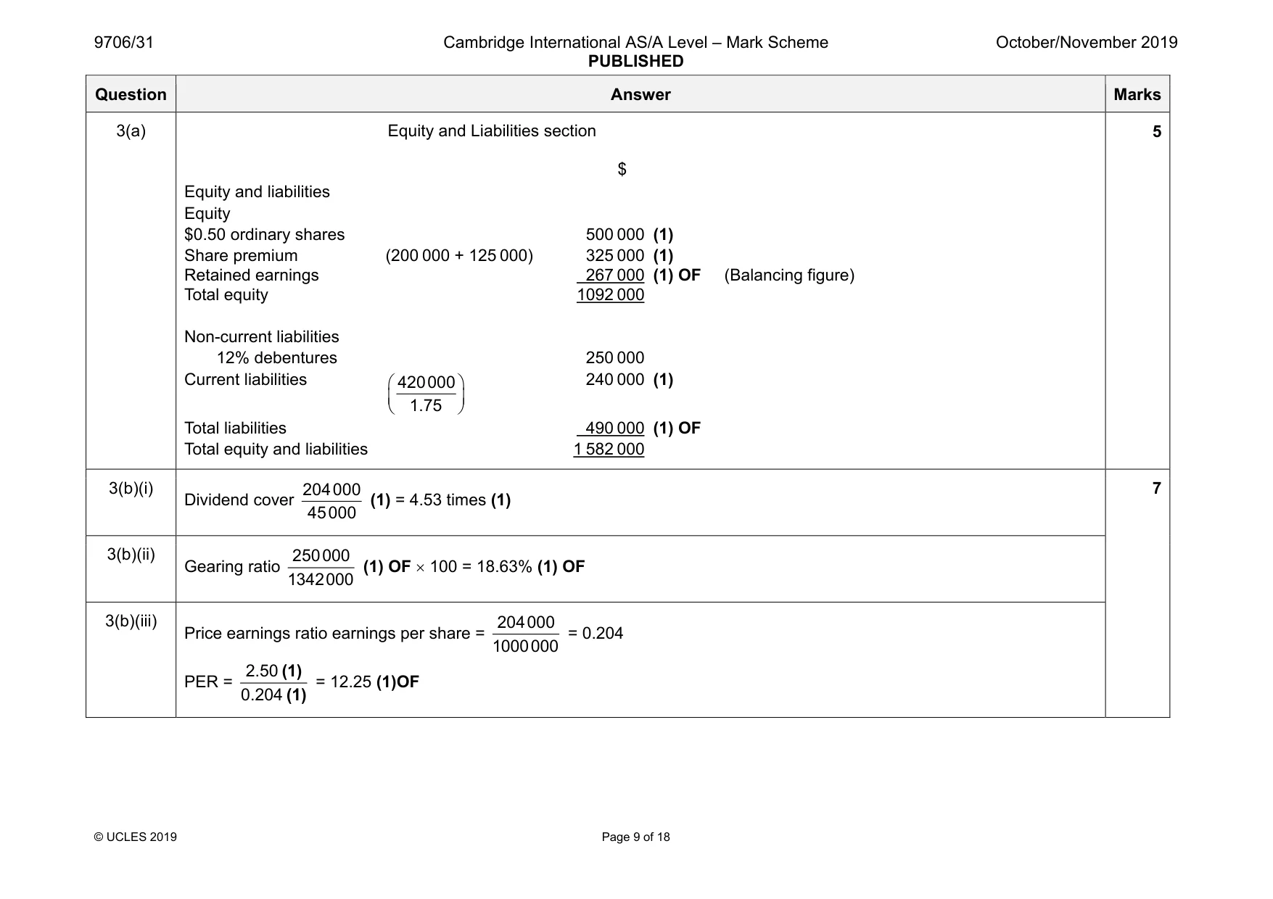Click the copyright notice "© UCLES 2019"
The image size is (1273, 899).
(x=136, y=837)
